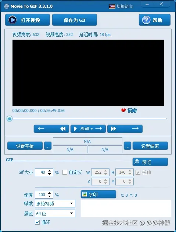Toggle the 拉伸 stretch checkbox

tap(138, 172)
